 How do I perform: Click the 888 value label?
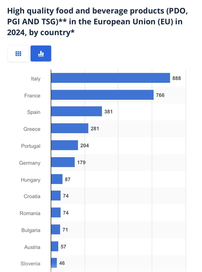coord(177,78)
